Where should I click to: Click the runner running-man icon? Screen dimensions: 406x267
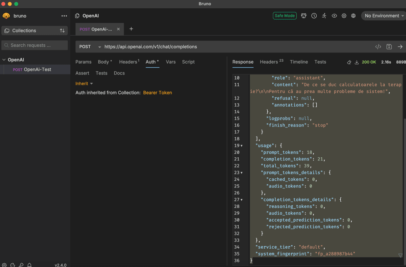click(x=324, y=16)
